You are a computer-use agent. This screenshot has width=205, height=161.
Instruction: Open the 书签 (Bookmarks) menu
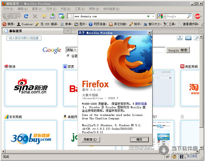pos(65,9)
